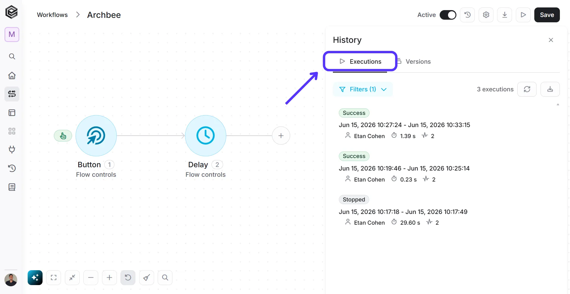Viewport: 570px width, 294px height.
Task: Select the Button node
Action: [x=96, y=136]
